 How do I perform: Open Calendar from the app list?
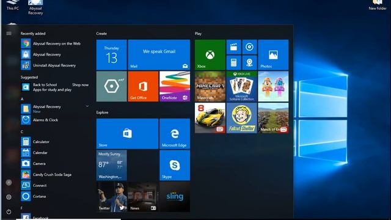tap(55, 153)
